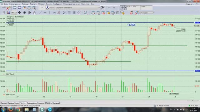Select the vertical line drawing tool

[x=50, y=12]
